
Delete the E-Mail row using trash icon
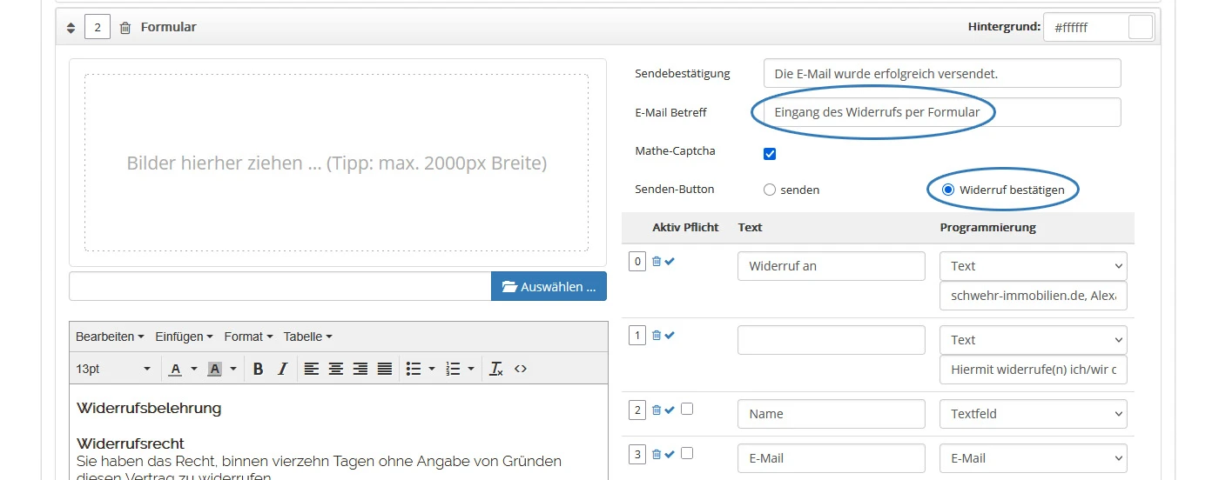click(657, 453)
